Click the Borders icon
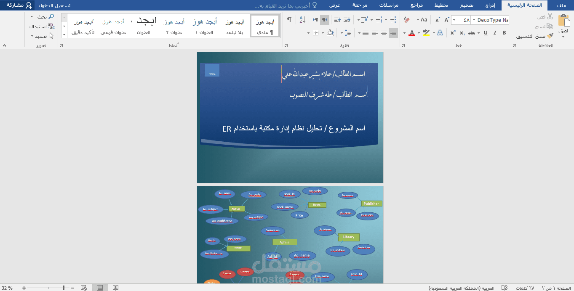This screenshot has width=574, height=291. click(316, 33)
